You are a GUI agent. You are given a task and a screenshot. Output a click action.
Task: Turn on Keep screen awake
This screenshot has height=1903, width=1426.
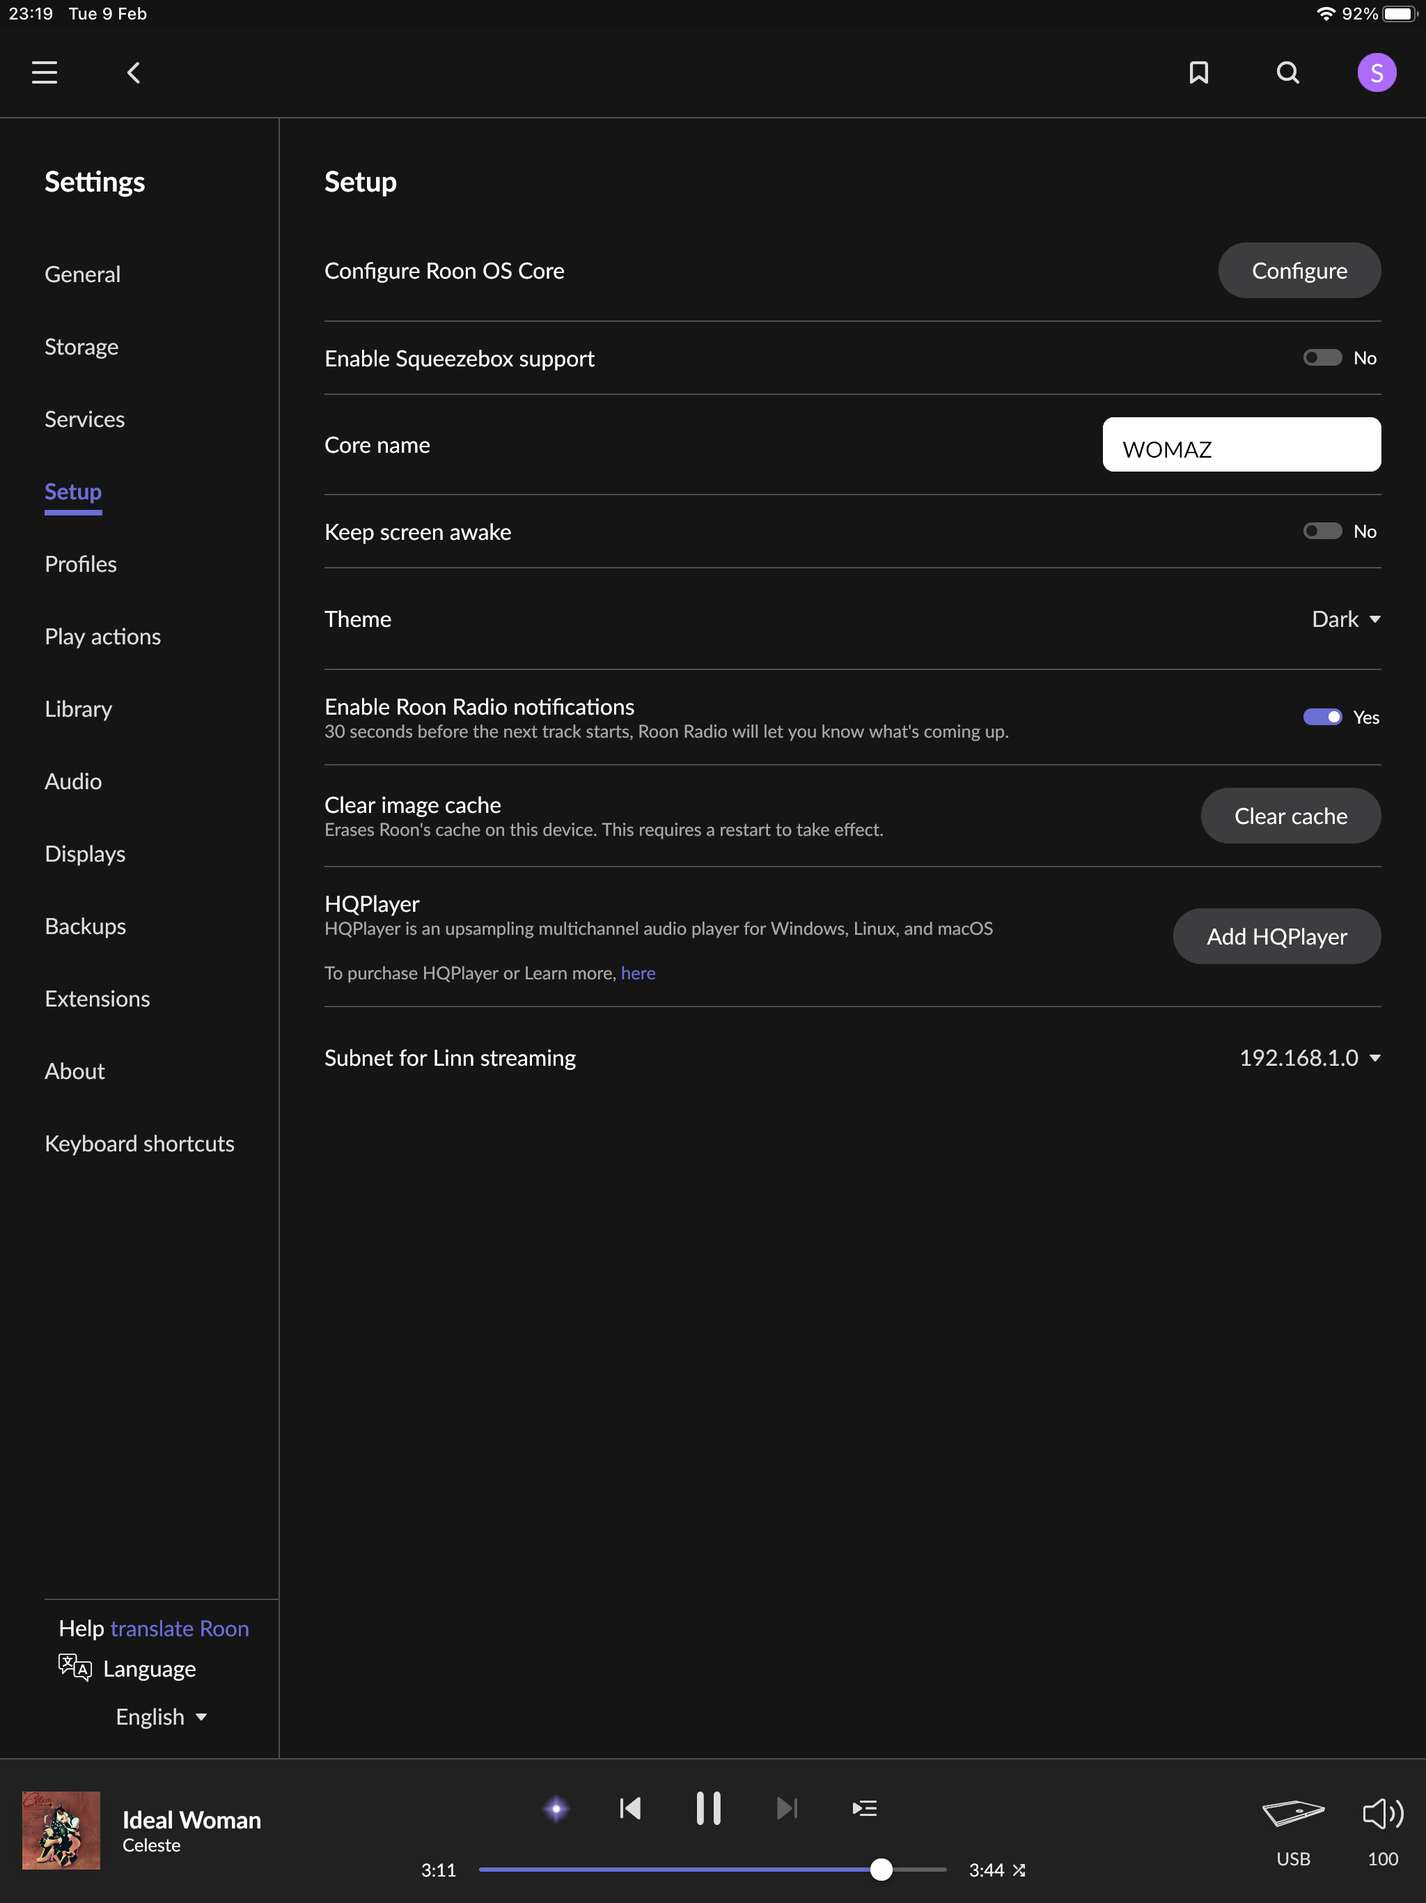pos(1322,531)
